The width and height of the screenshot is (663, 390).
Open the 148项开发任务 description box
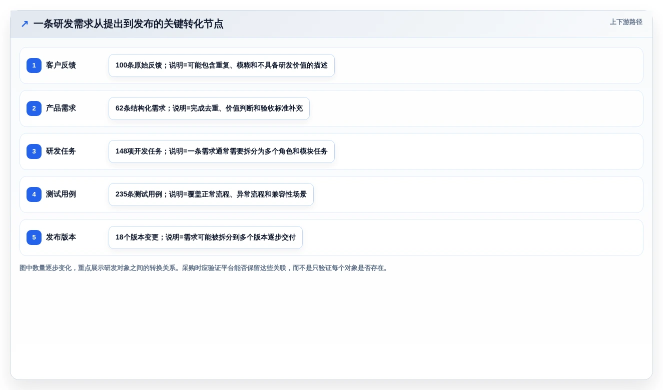coord(222,151)
